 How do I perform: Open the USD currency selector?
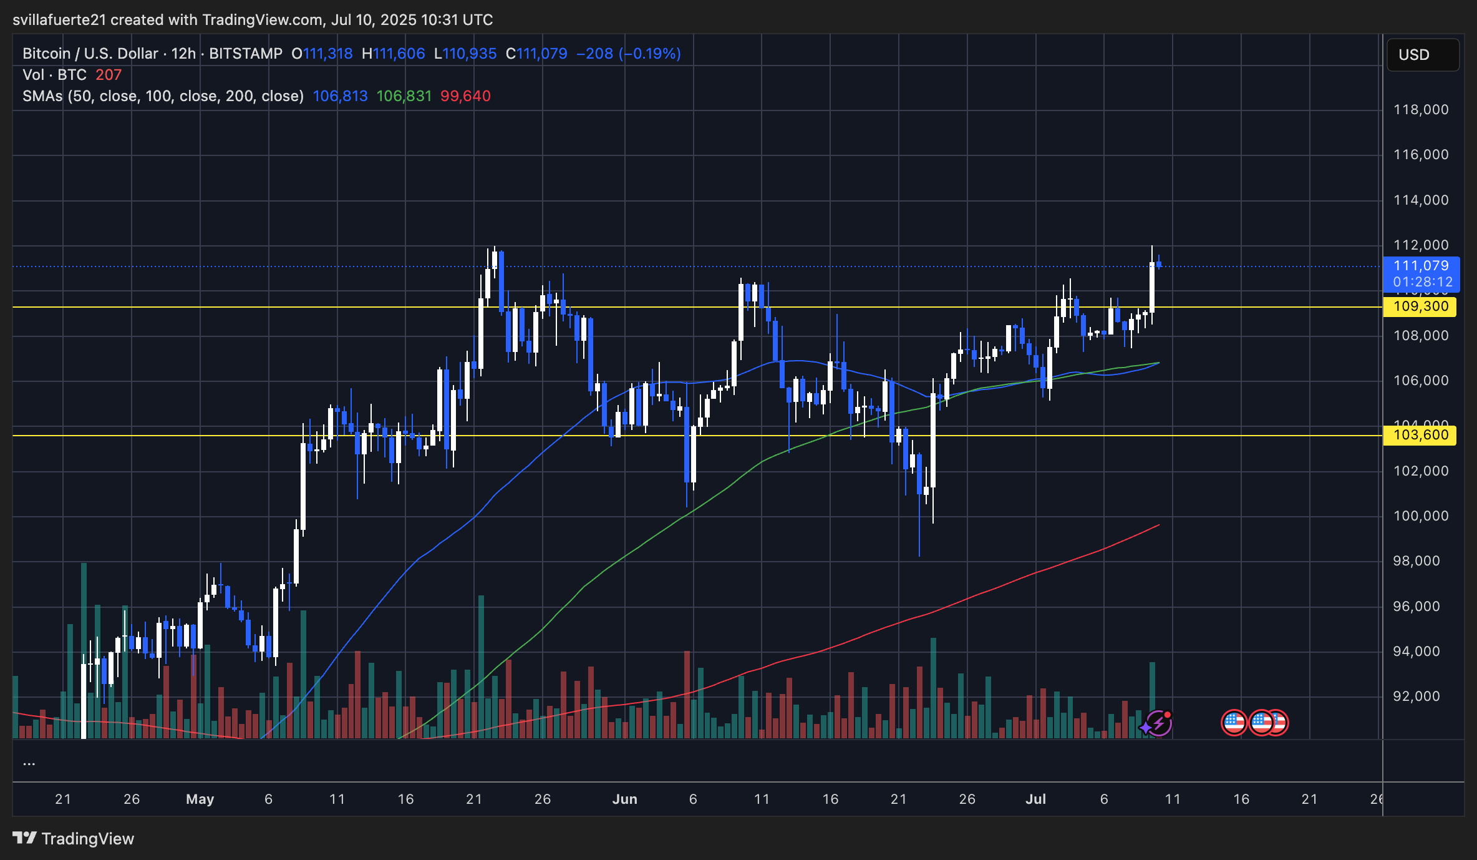[1423, 55]
